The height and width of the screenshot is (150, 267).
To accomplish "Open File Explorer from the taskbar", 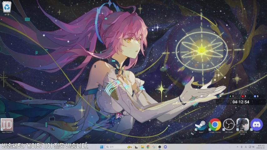I will point(142,147).
